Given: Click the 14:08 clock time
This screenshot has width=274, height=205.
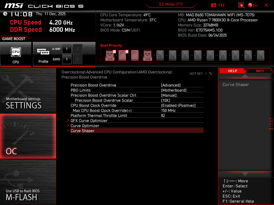Looking at the screenshot, I should [x=21, y=14].
